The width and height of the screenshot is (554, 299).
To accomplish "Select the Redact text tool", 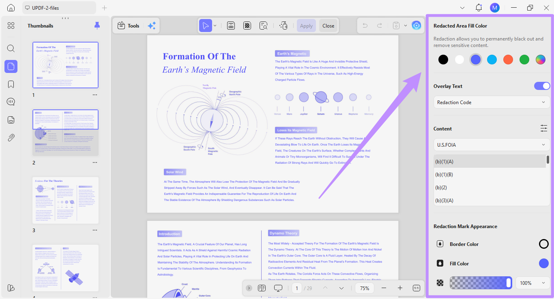I will point(231,26).
